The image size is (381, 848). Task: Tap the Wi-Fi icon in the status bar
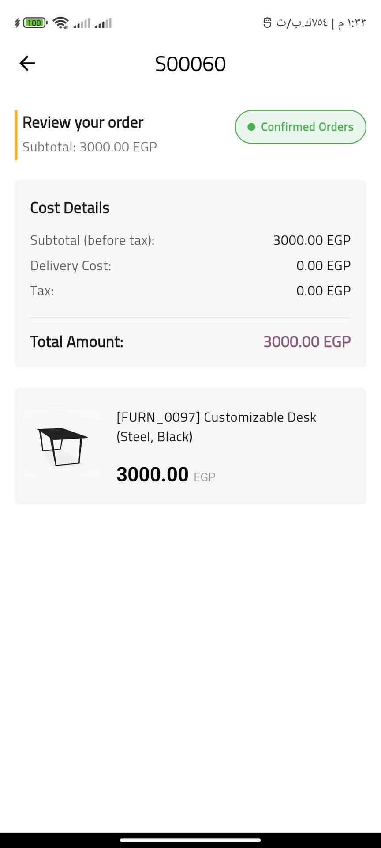(60, 23)
